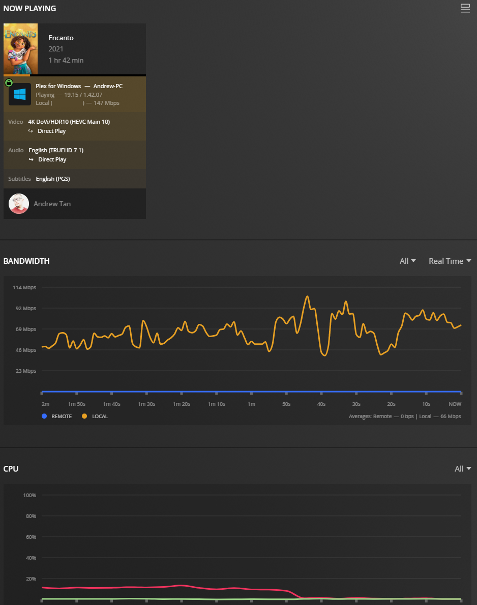Viewport: 477px width, 605px height.
Task: Click the Encanto playback progress bar
Action: pyautogui.click(x=75, y=75)
